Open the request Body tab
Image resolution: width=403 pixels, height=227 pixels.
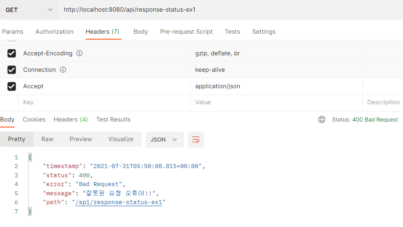click(x=141, y=32)
